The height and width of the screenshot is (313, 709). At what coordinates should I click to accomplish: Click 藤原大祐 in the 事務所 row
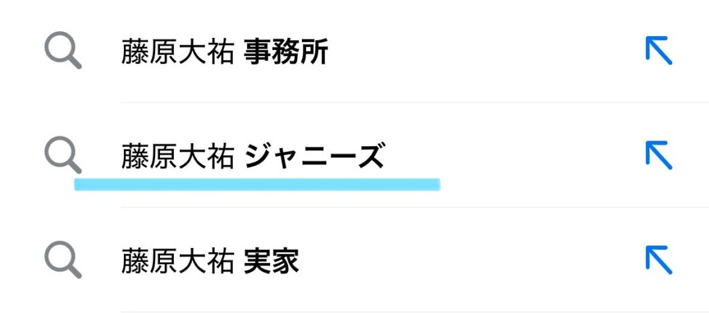[x=177, y=53]
